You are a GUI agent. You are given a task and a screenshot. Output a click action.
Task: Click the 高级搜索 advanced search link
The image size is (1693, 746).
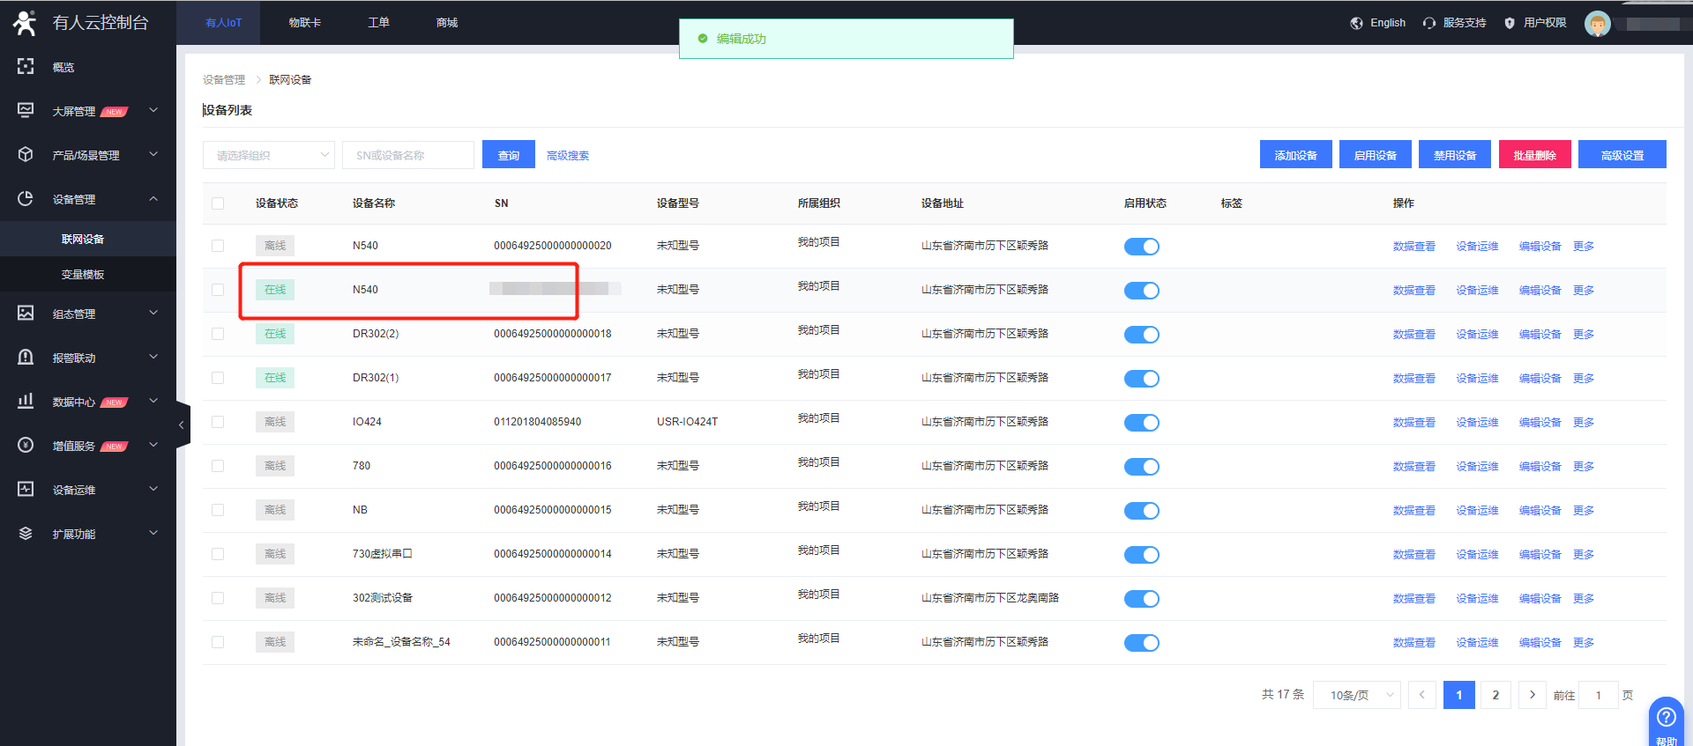(568, 156)
